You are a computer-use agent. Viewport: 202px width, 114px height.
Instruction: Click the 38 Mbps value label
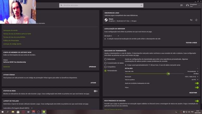pyautogui.click(x=196, y=74)
